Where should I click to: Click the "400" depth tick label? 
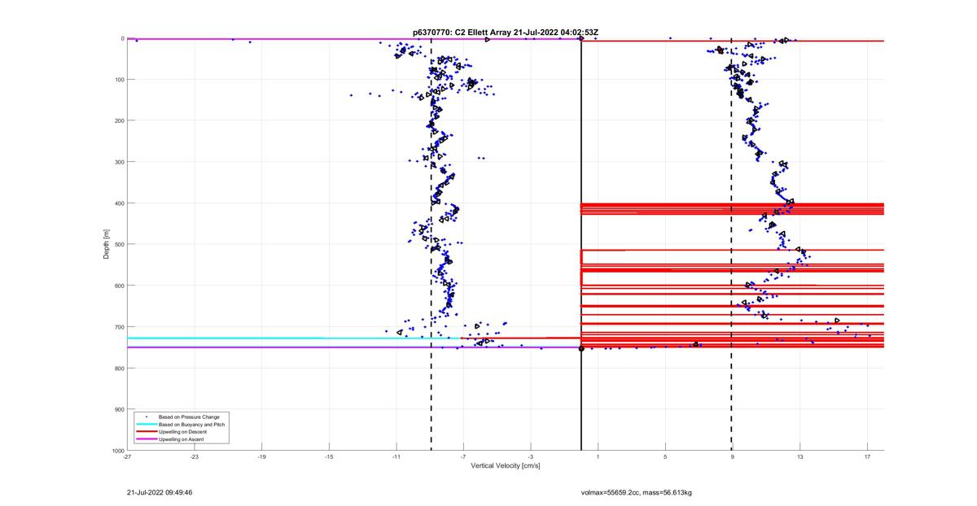(x=119, y=203)
